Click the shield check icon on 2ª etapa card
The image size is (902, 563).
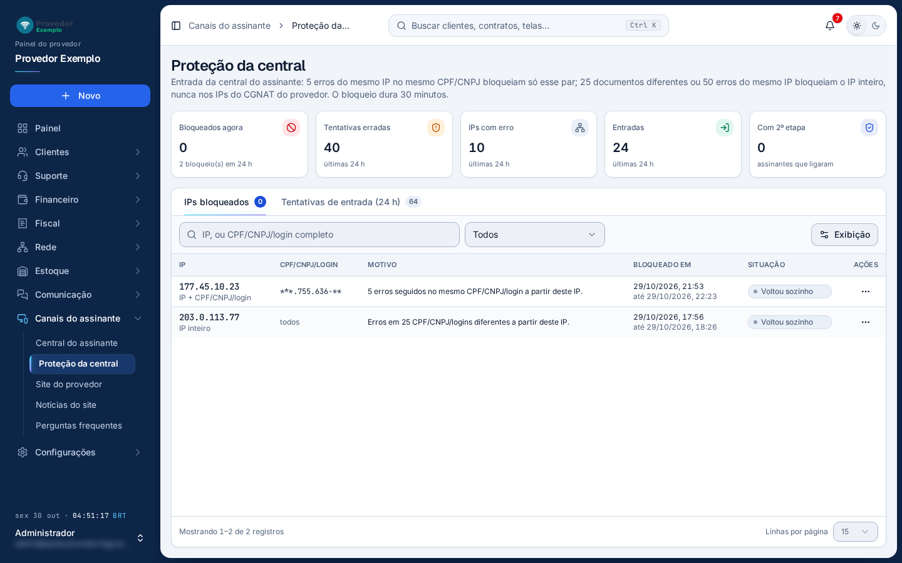pyautogui.click(x=869, y=128)
